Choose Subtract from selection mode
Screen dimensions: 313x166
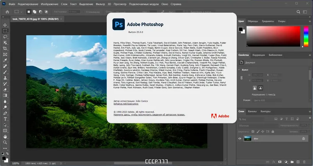[41, 12]
